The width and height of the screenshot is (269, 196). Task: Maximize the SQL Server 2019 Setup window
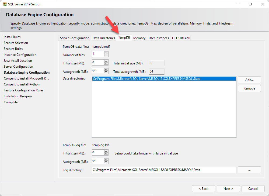point(250,4)
